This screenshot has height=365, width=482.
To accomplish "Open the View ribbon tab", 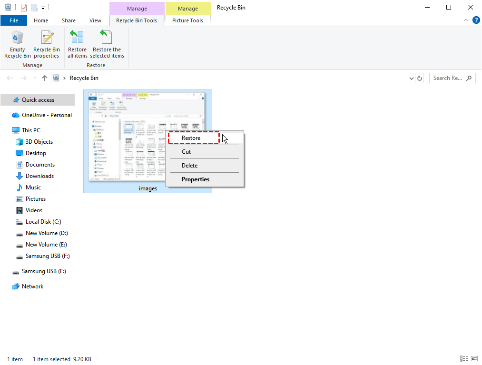I will point(95,20).
